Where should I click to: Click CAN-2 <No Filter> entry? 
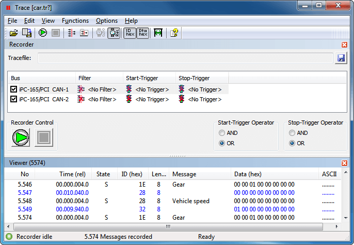[x=102, y=100]
